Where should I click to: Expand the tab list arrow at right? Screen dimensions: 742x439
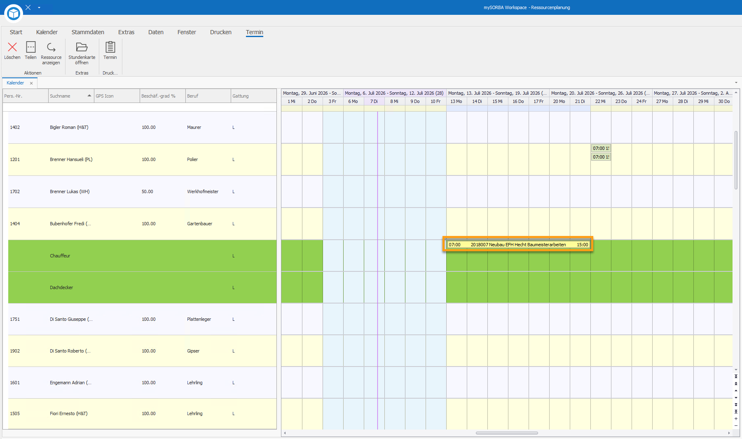pyautogui.click(x=736, y=83)
